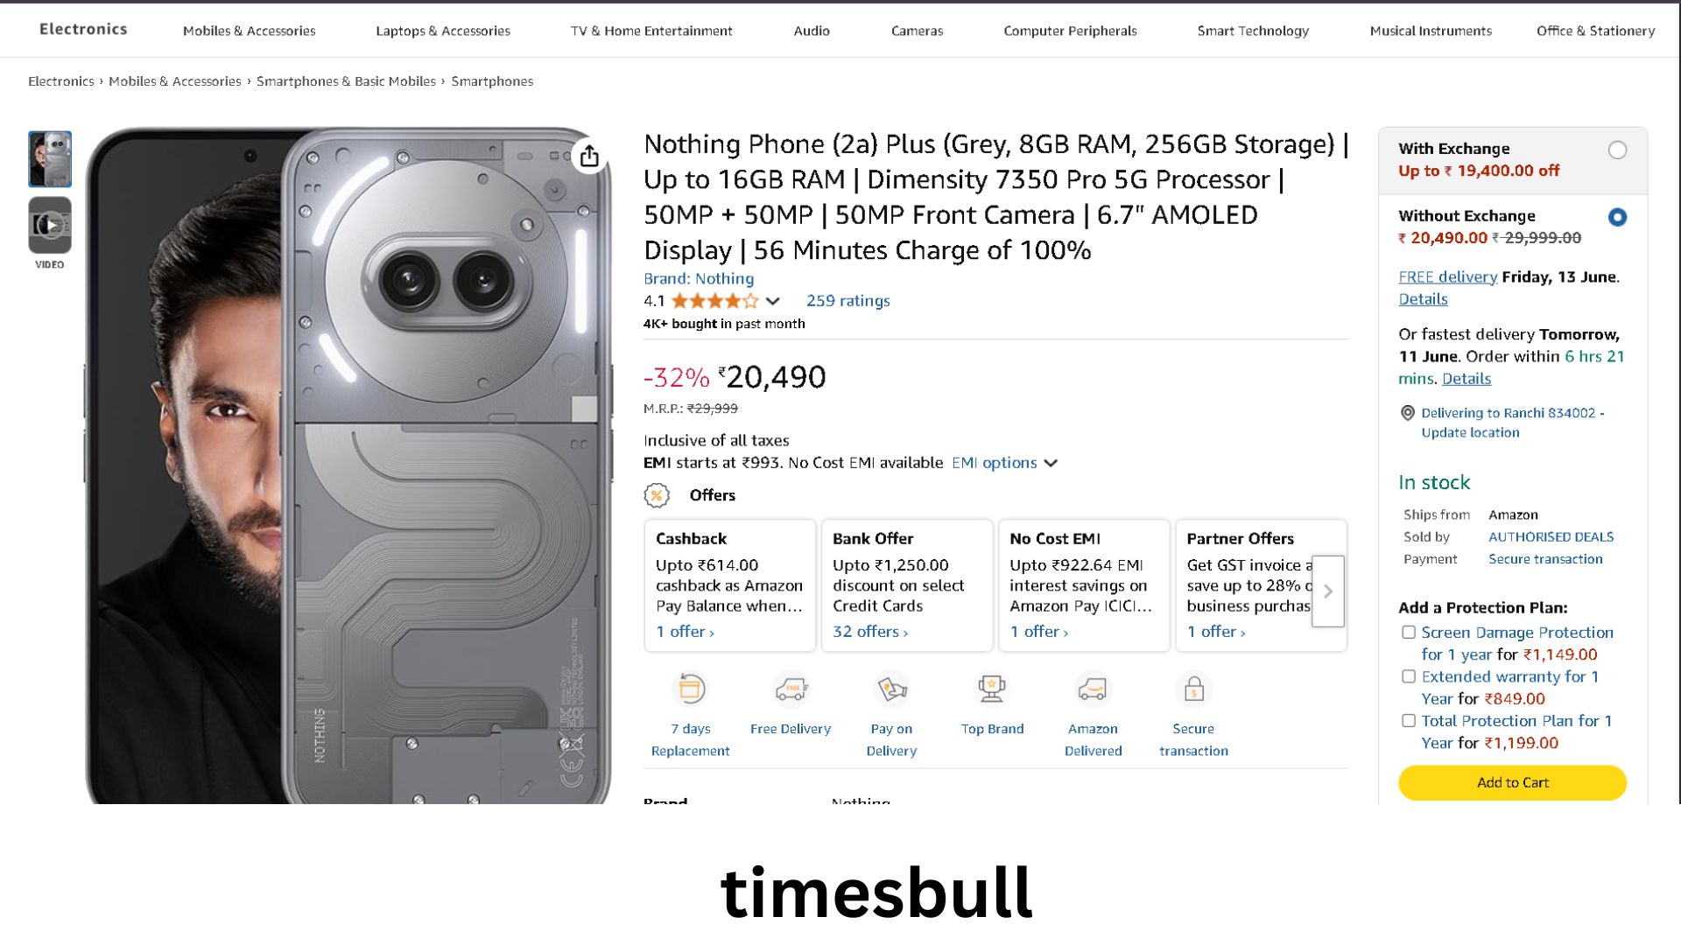Click the Pay on Delivery icon
Image resolution: width=1681 pixels, height=945 pixels.
tap(891, 689)
